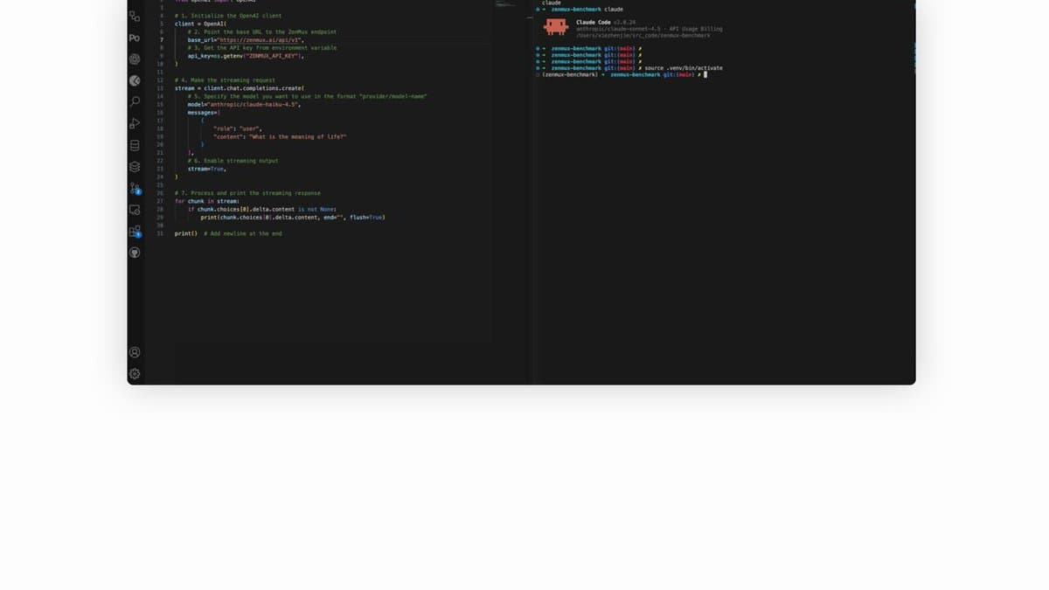Open the Run and Debug panel

click(x=135, y=123)
